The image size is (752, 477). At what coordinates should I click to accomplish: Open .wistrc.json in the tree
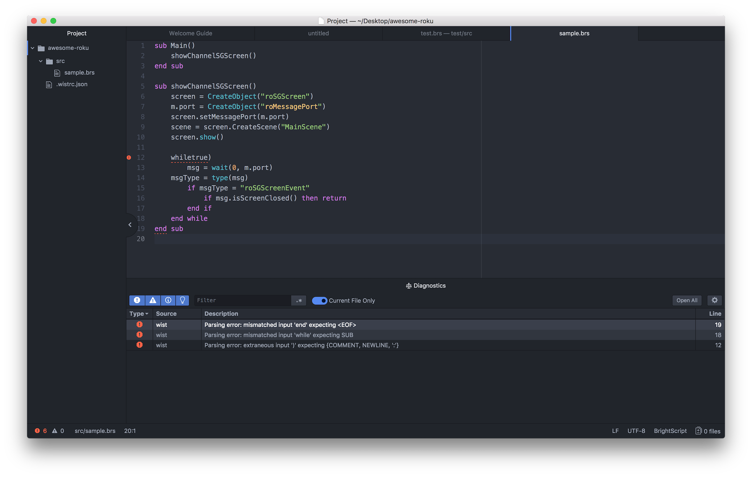(72, 84)
